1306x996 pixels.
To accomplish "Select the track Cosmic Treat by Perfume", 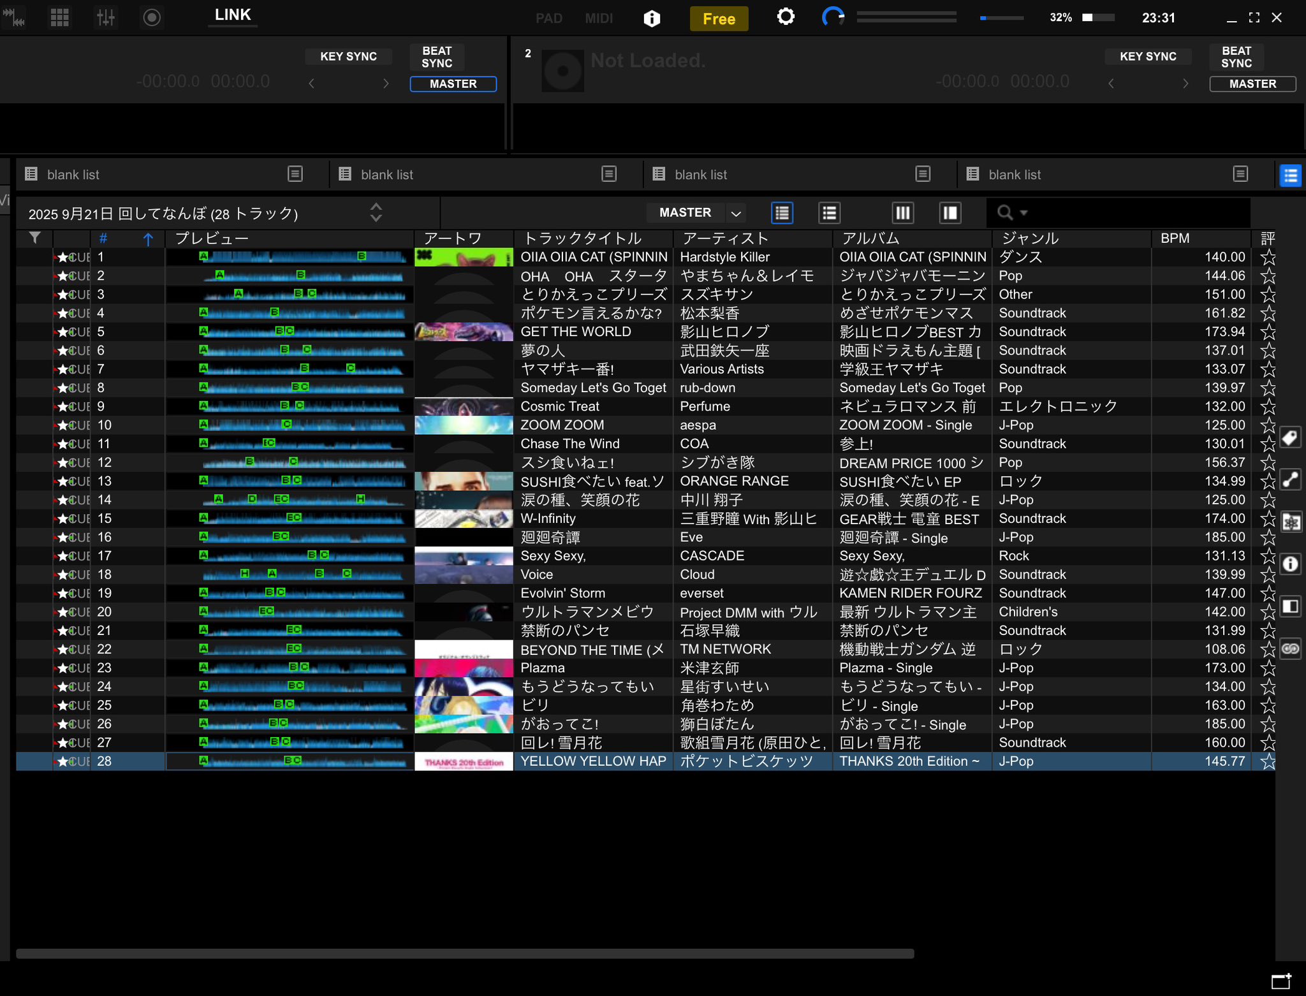I will (x=560, y=406).
